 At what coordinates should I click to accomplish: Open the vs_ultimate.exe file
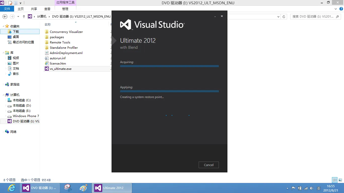point(60,69)
